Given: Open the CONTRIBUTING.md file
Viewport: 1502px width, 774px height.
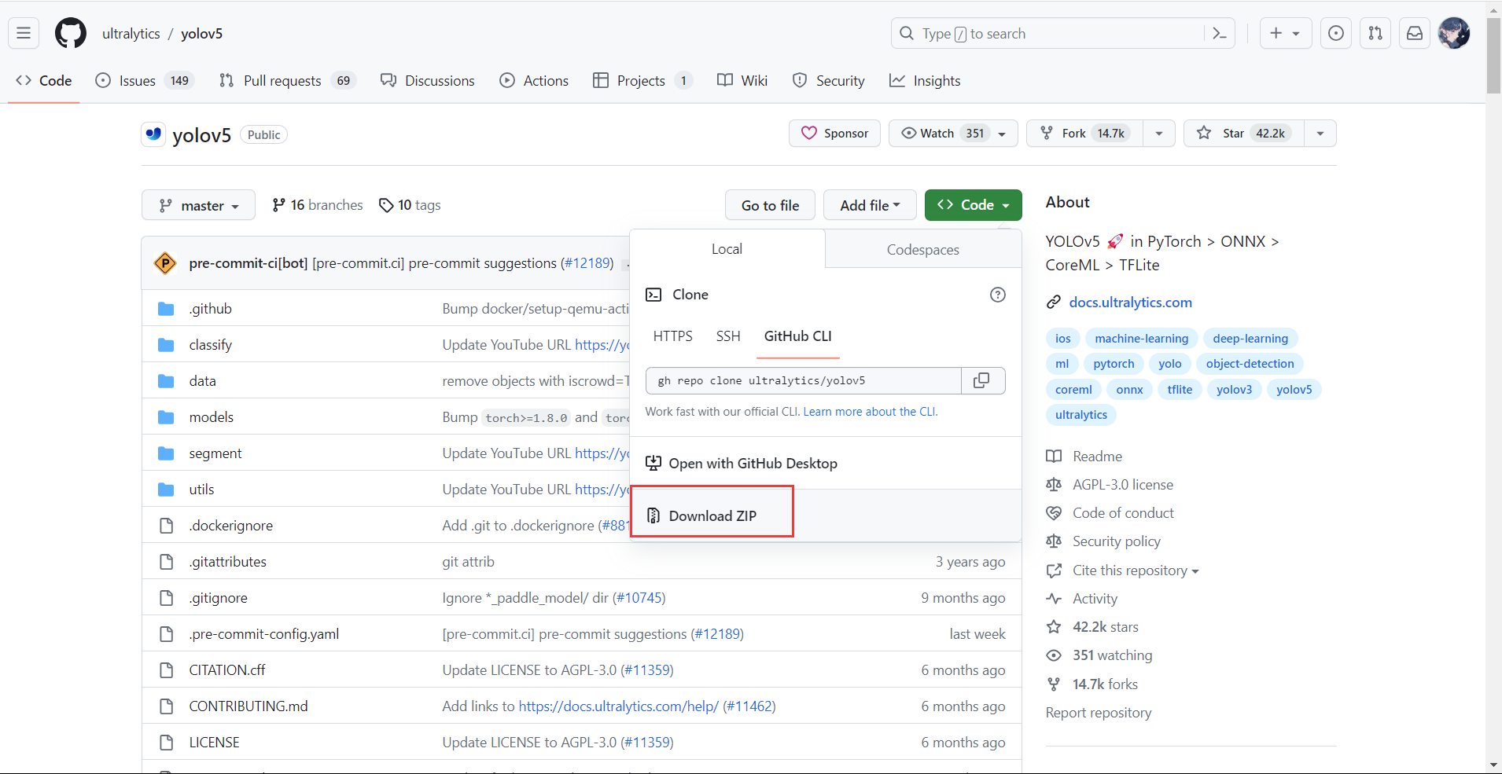Looking at the screenshot, I should point(248,706).
